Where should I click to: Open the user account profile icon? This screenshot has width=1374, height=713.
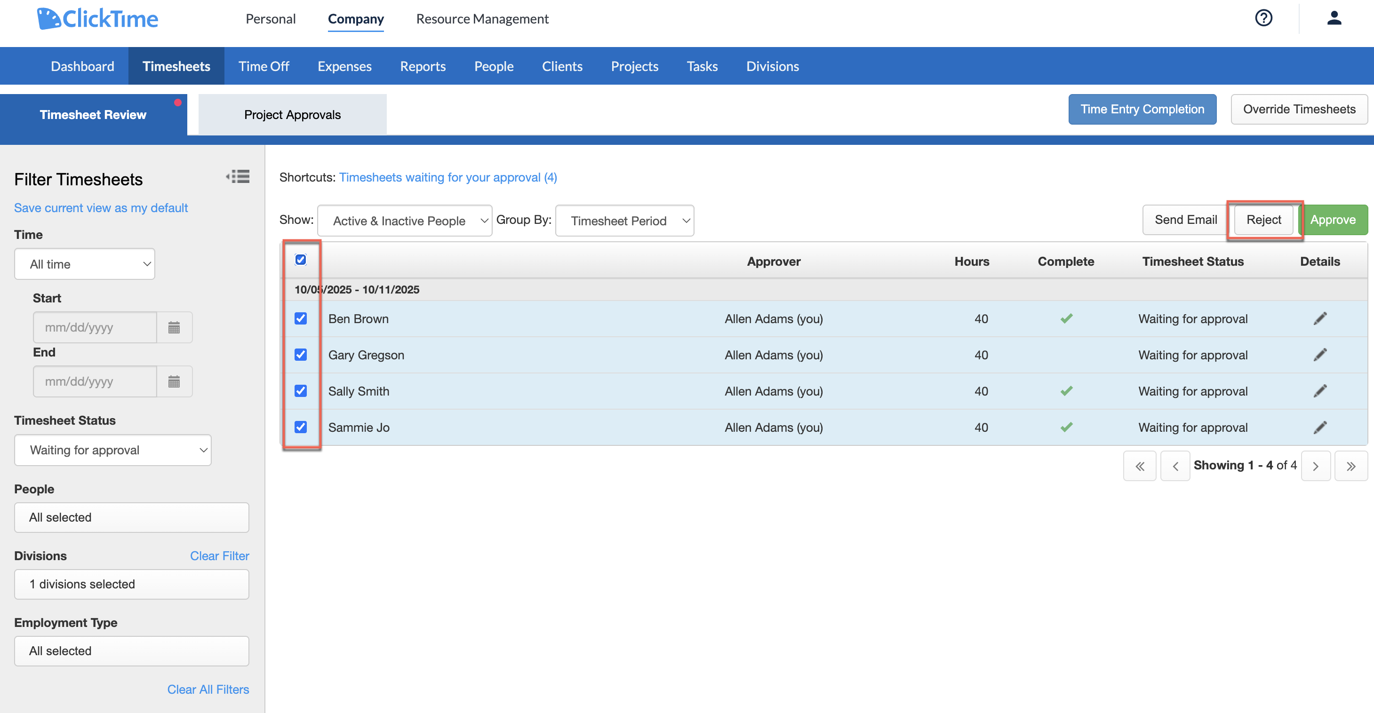pyautogui.click(x=1334, y=18)
